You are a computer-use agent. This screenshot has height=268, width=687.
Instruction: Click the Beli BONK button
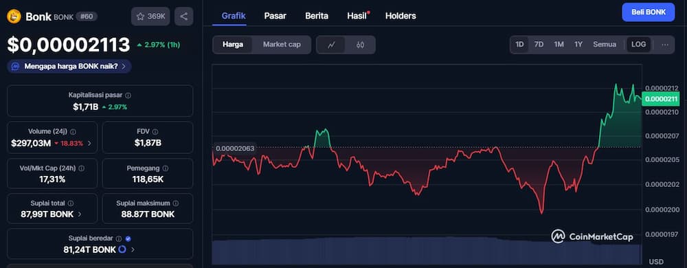648,12
